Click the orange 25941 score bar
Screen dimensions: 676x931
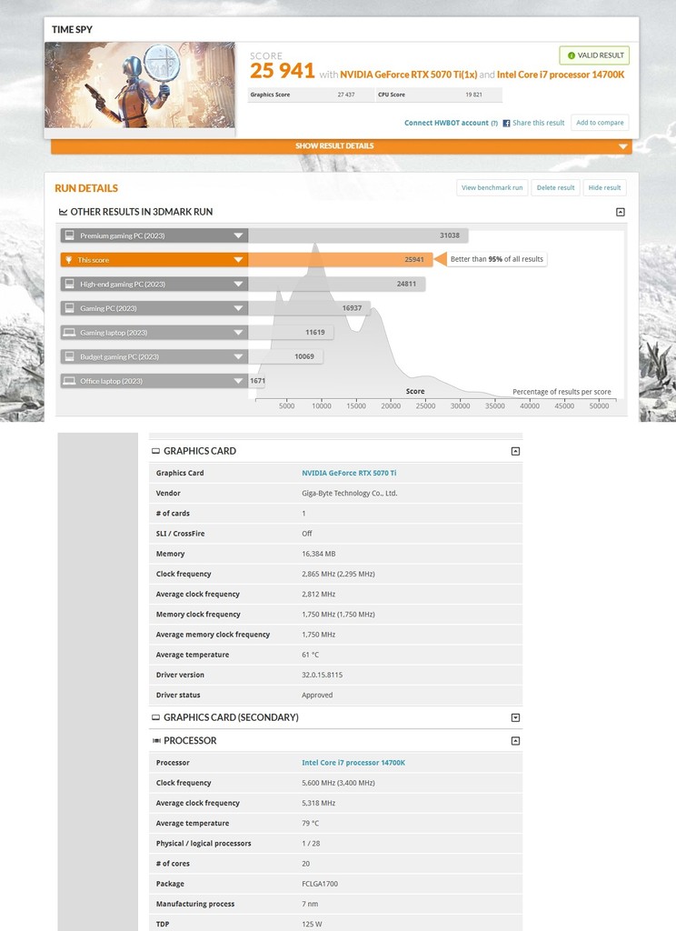tap(341, 260)
